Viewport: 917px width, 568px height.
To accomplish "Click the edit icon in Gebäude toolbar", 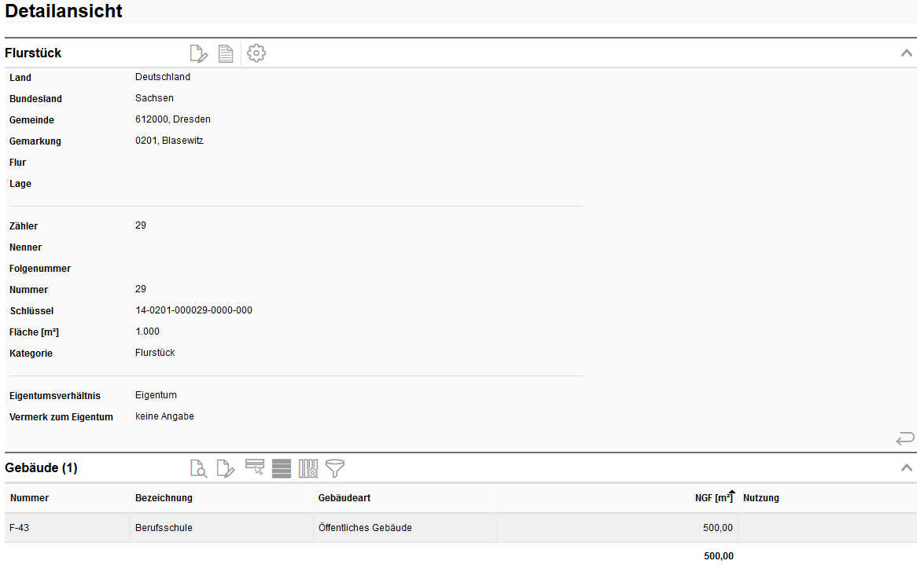I will coord(226,469).
